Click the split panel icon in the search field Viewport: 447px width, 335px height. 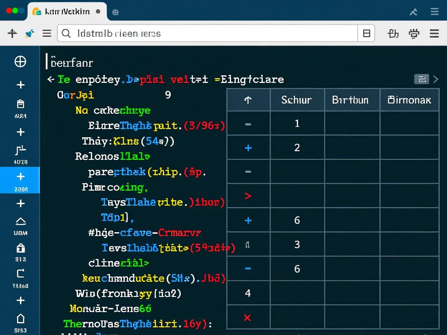click(x=366, y=34)
